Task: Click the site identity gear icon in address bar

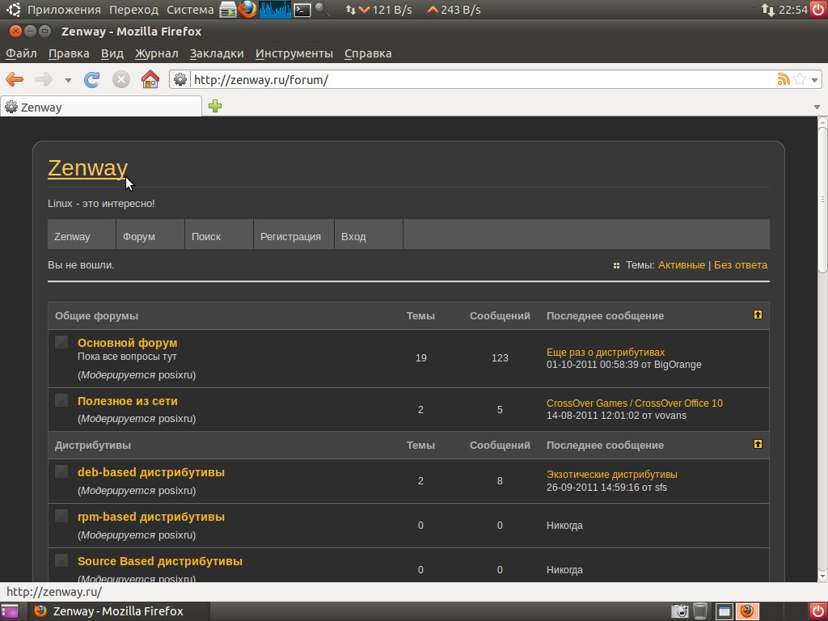Action: pos(180,79)
